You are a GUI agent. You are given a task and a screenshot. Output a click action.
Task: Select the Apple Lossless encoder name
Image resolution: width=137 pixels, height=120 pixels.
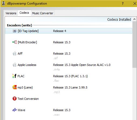27,65
